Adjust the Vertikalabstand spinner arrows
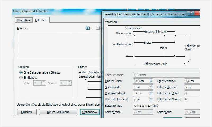 coord(151,93)
